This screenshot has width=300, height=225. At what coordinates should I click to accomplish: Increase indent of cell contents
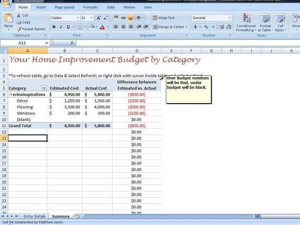(x=146, y=27)
